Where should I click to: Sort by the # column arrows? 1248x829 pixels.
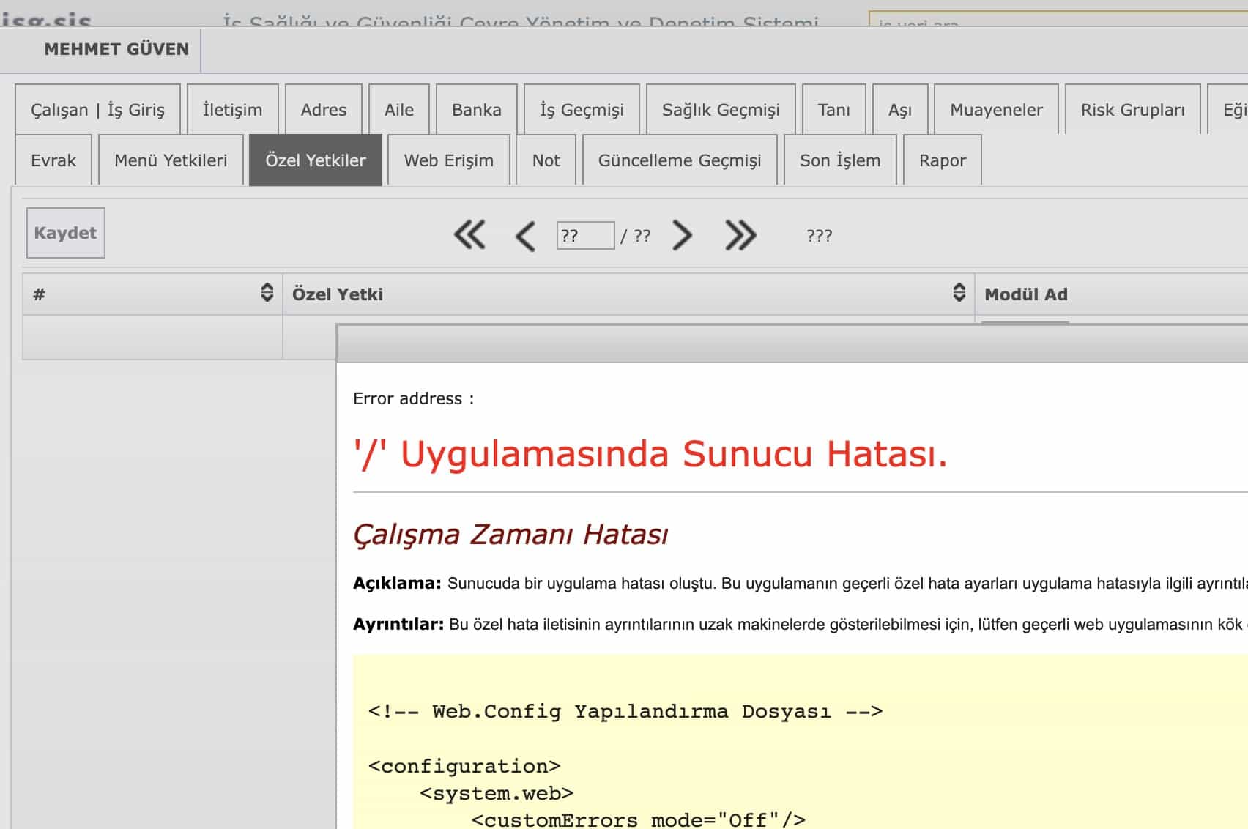click(267, 293)
